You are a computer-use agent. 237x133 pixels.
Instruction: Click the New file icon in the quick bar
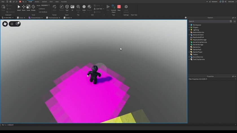coord(7,2)
